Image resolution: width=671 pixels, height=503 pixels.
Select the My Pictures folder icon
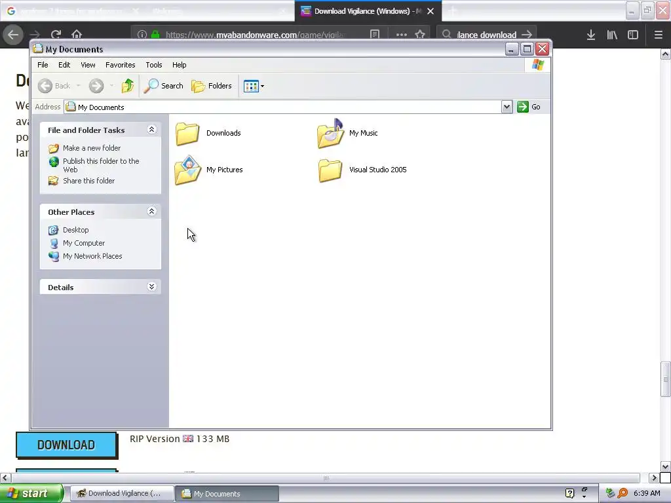(x=187, y=170)
